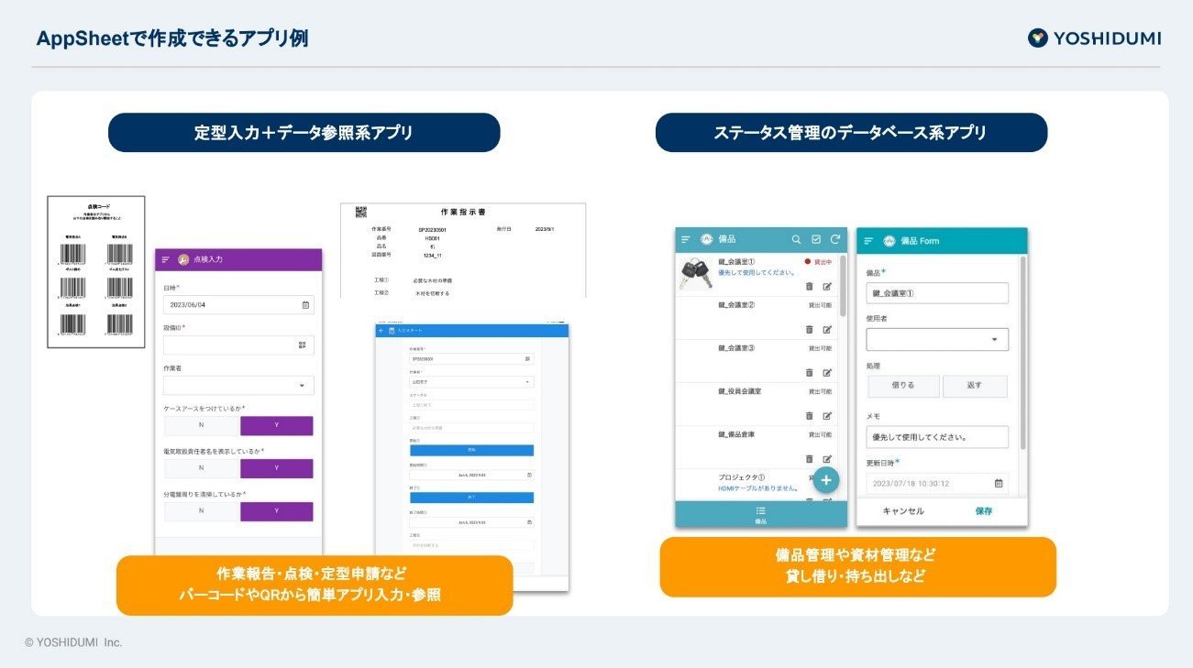Tap the QR scan icon in 設備ID field
The image size is (1193, 668).
(303, 345)
